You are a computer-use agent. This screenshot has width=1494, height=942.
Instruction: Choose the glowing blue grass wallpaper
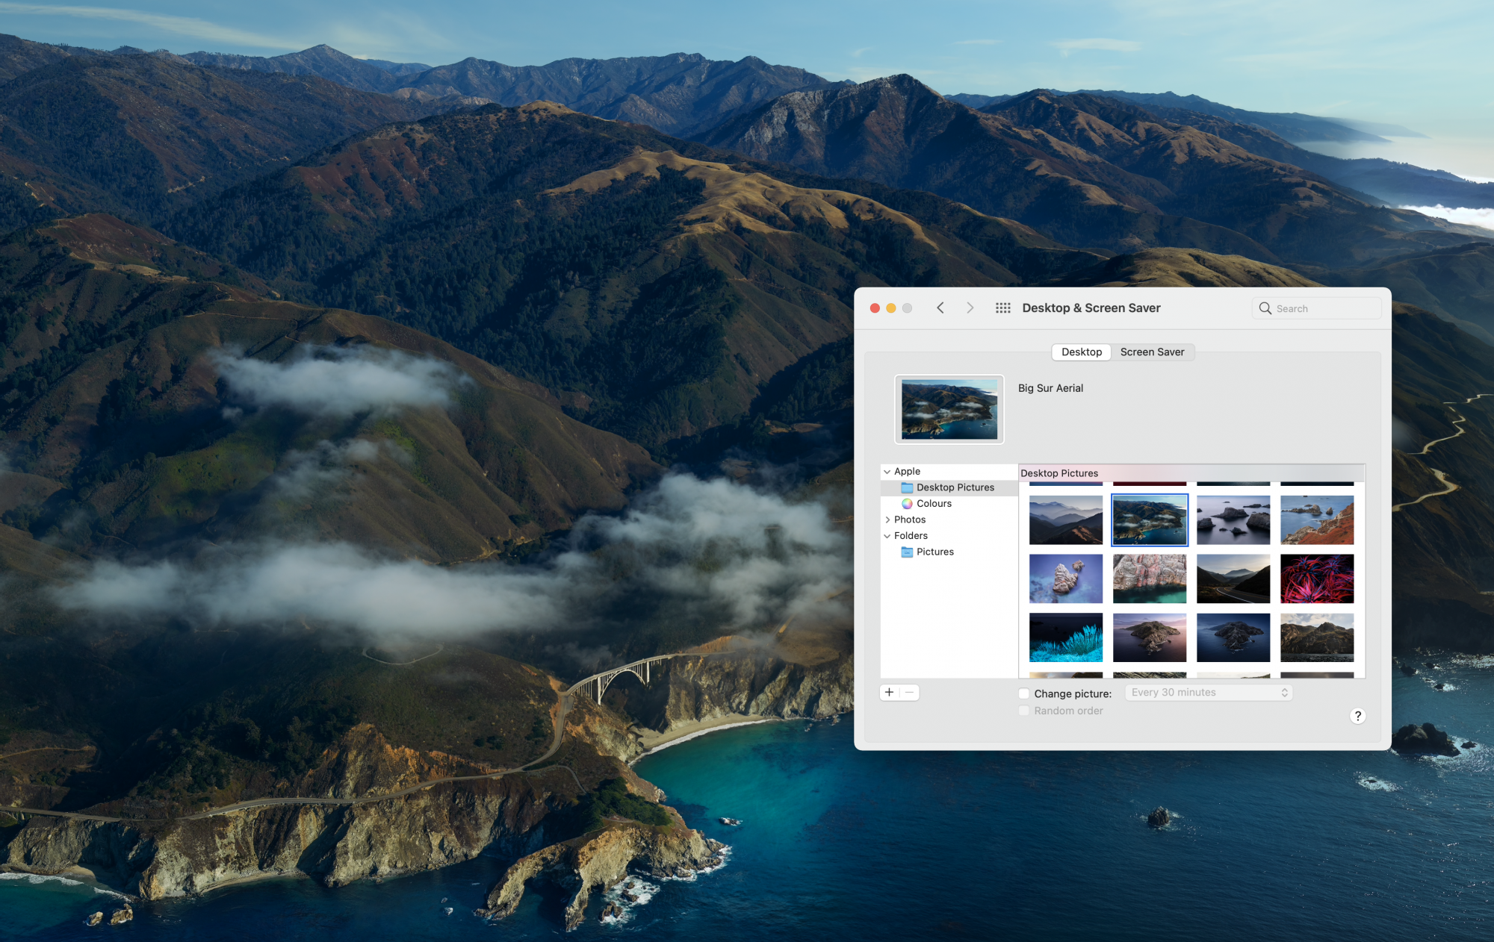(1066, 637)
